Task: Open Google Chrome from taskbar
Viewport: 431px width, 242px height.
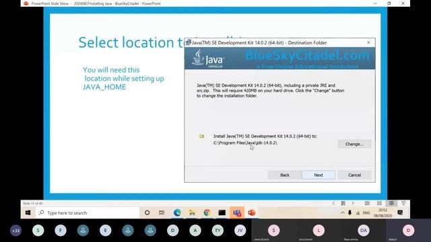Action: pyautogui.click(x=207, y=212)
